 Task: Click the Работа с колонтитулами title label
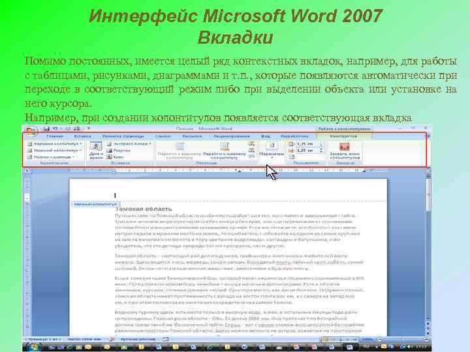[x=344, y=128]
